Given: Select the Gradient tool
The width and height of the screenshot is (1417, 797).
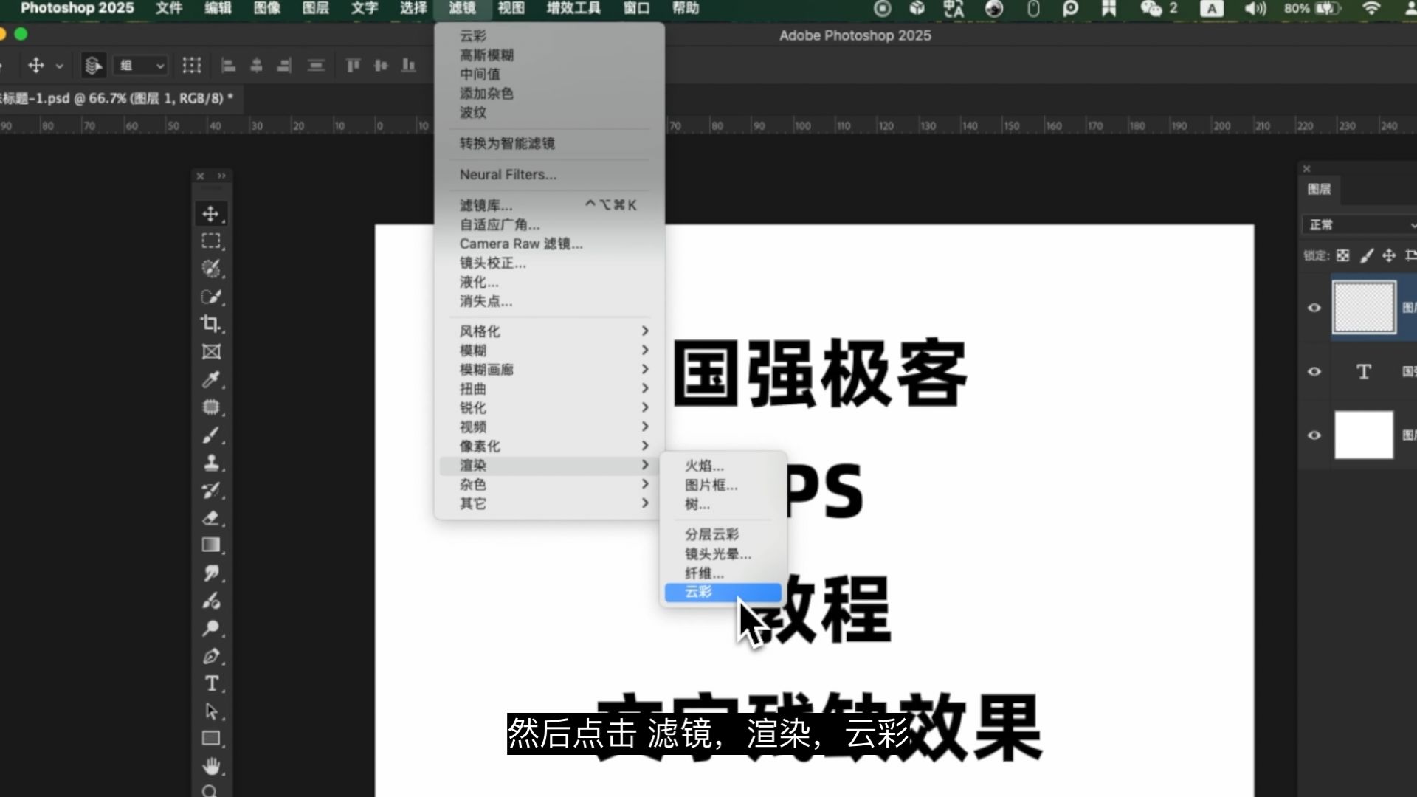Looking at the screenshot, I should point(211,545).
